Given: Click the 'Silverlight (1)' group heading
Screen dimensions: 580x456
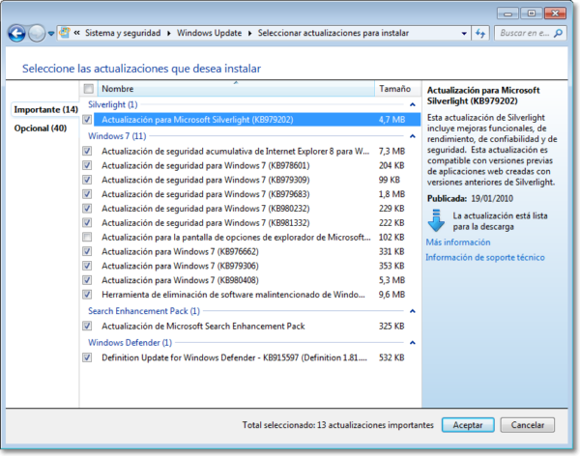Looking at the screenshot, I should pos(113,104).
